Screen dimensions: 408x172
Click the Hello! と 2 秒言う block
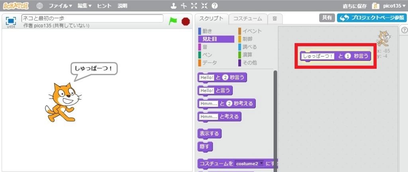click(222, 77)
